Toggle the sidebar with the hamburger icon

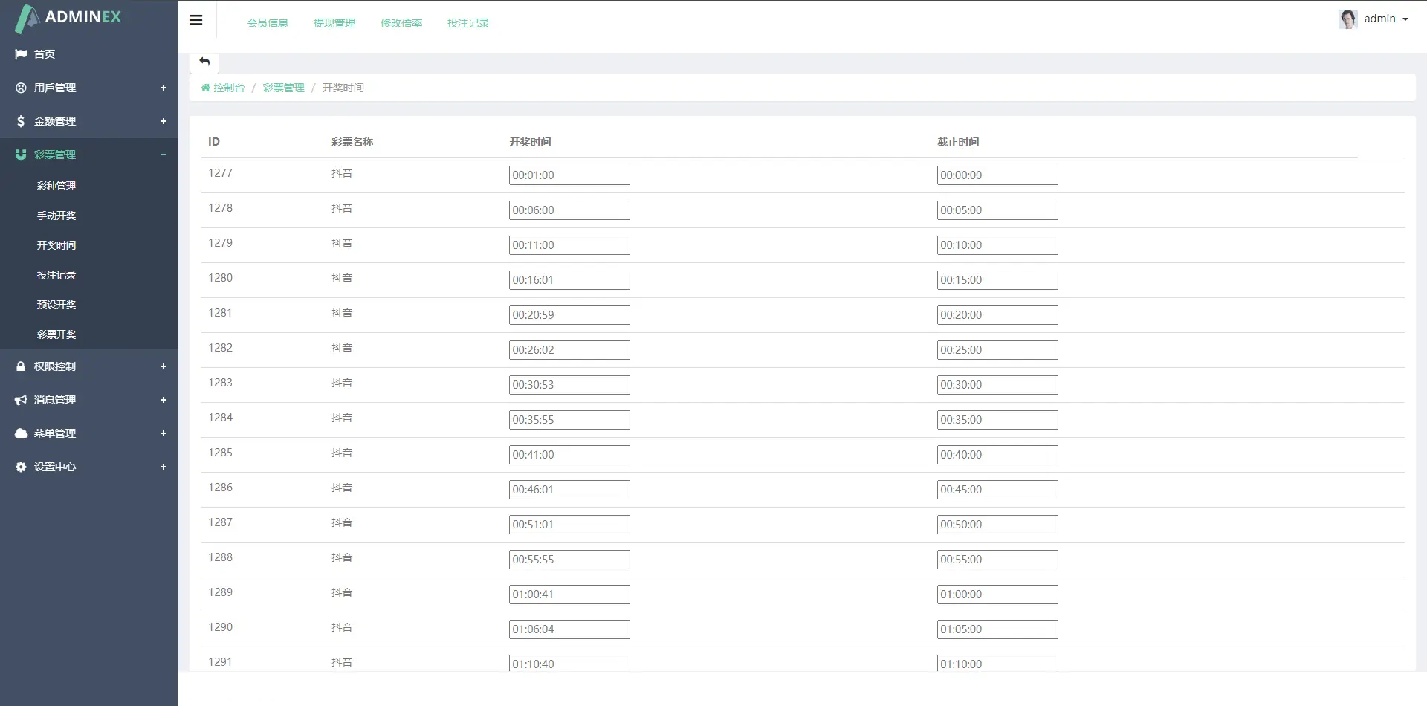(196, 20)
